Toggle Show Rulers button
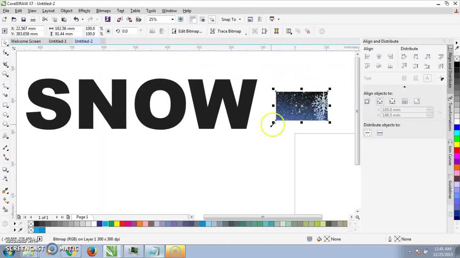Screen dimensions: 460x258 tap(193, 19)
